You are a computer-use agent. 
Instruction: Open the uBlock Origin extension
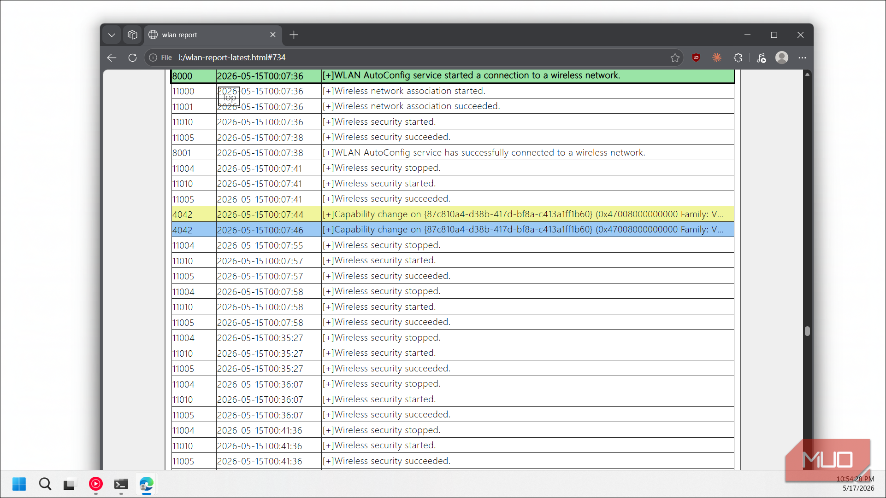(696, 58)
